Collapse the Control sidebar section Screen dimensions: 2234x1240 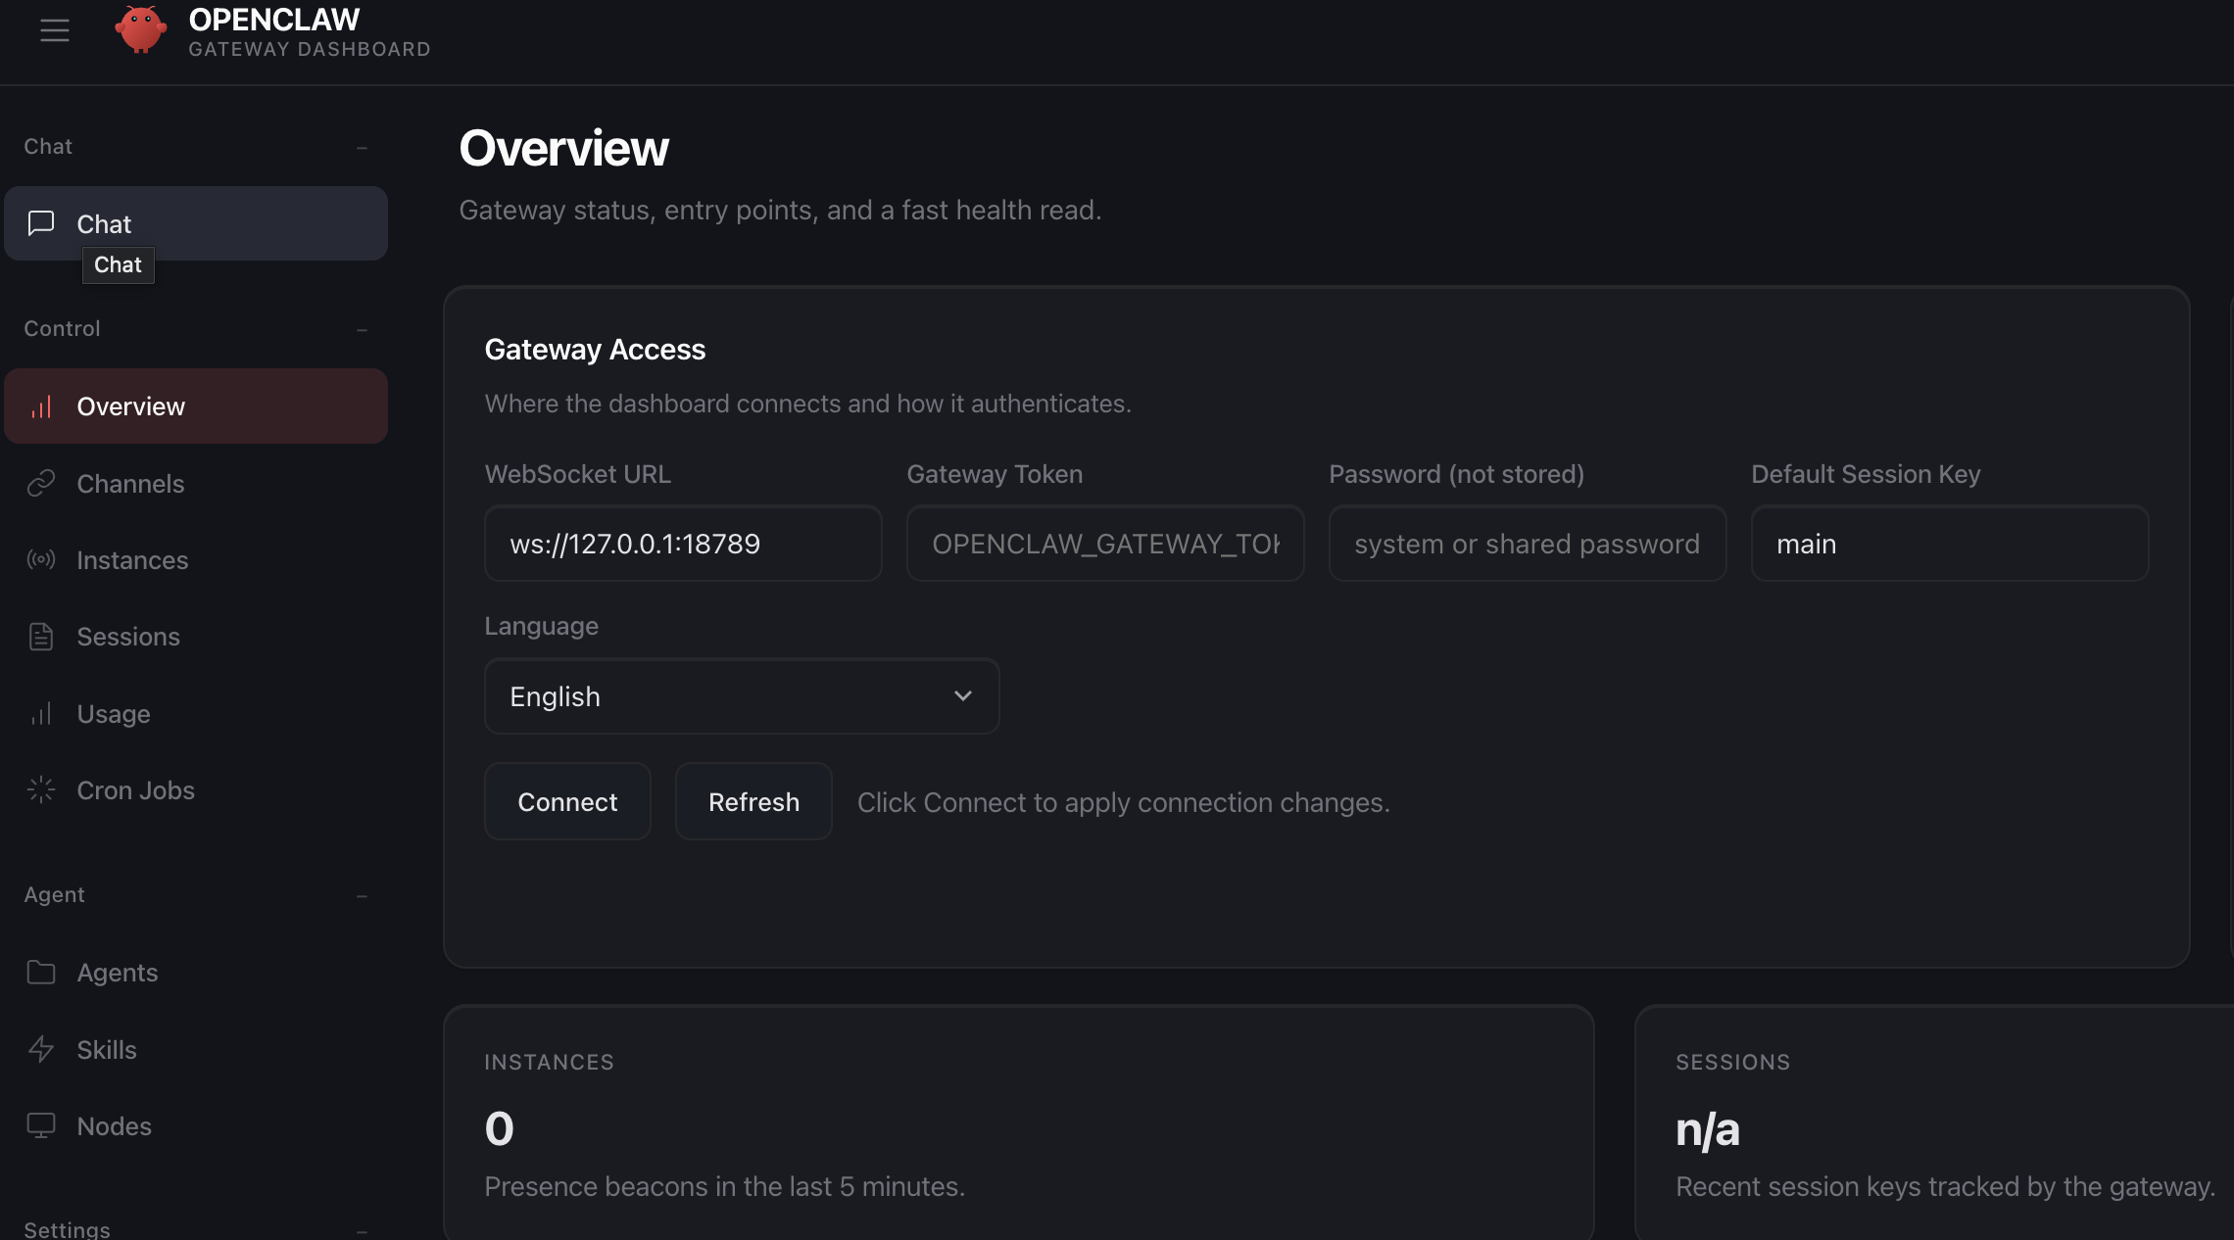[362, 329]
